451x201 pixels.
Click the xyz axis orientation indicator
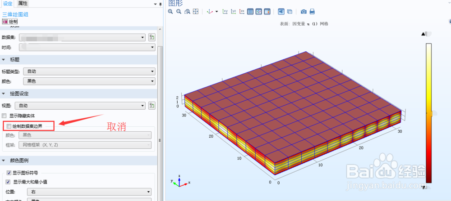coord(180,181)
